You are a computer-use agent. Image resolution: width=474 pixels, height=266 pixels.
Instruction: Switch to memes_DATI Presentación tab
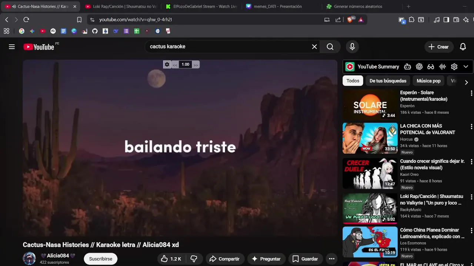(x=278, y=6)
